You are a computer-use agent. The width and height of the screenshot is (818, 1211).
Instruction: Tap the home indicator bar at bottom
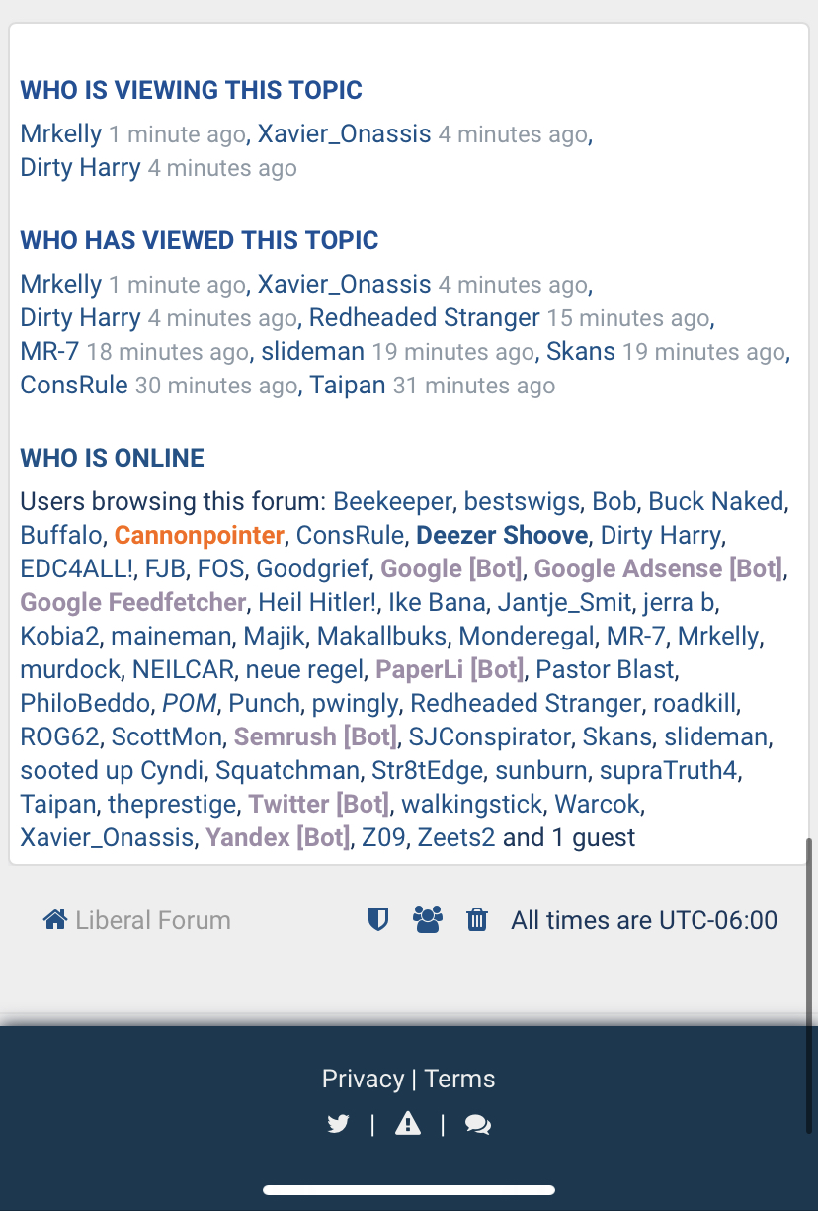coord(409,1190)
